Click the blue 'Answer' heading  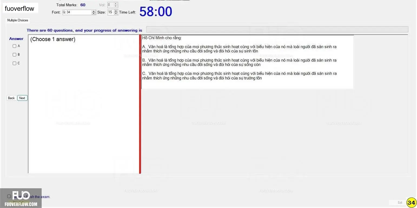pos(16,39)
